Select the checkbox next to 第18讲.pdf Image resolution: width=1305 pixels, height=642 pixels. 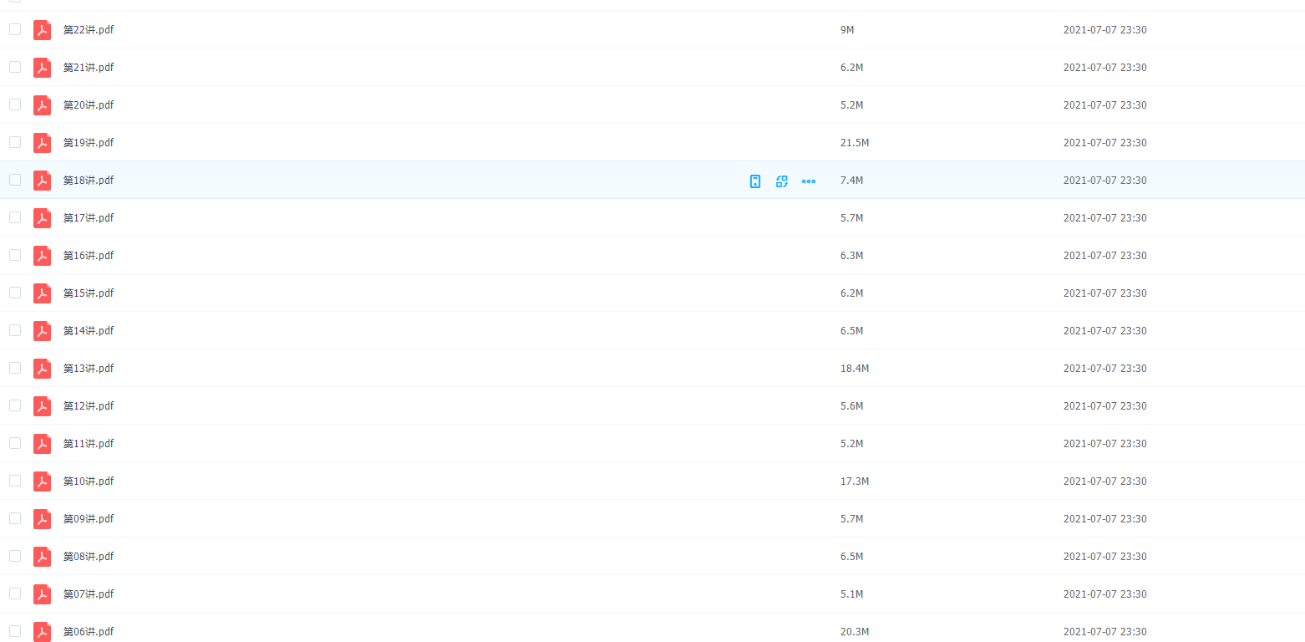(x=15, y=180)
